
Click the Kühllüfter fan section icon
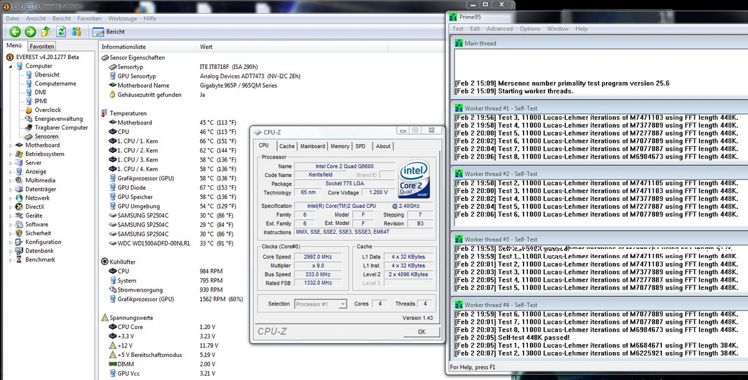click(104, 262)
